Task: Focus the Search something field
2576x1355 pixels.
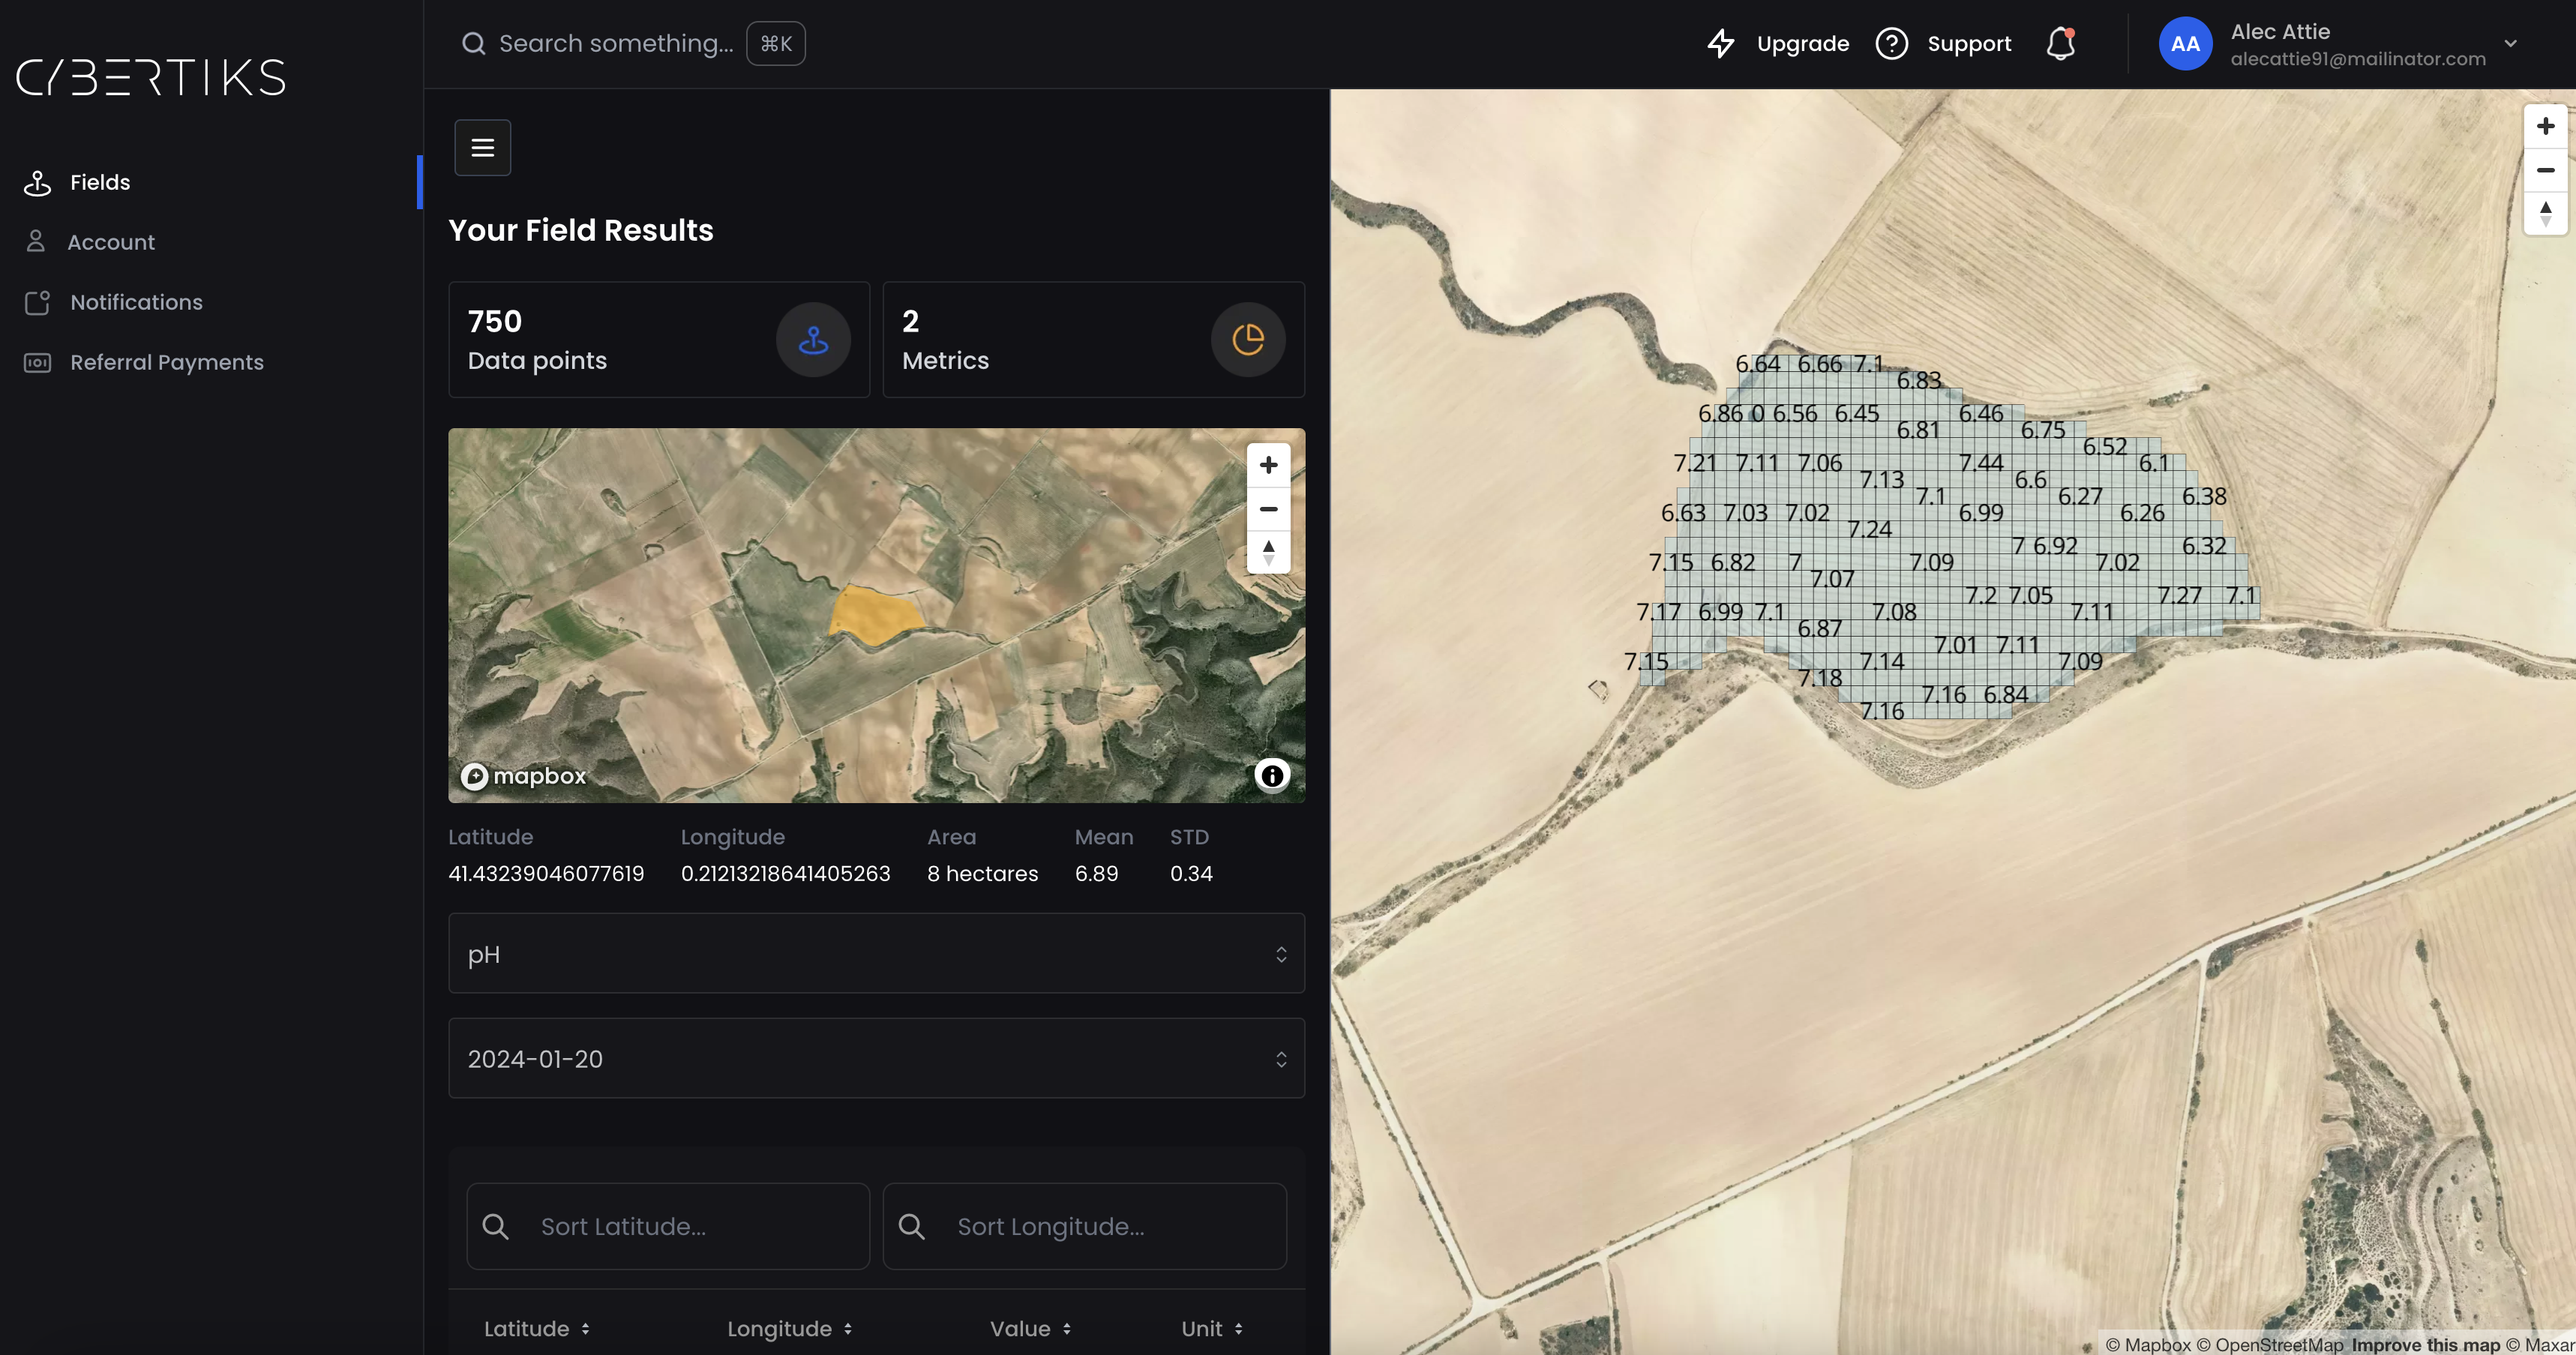Action: [x=616, y=43]
